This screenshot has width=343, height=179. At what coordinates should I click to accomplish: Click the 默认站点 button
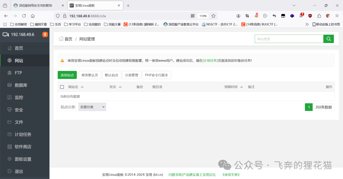pyautogui.click(x=111, y=75)
